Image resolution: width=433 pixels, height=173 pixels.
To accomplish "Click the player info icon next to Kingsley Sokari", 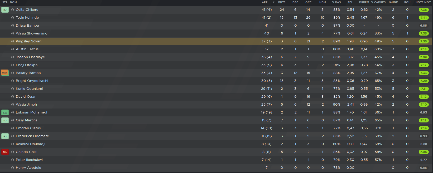I will pyautogui.click(x=13, y=41).
